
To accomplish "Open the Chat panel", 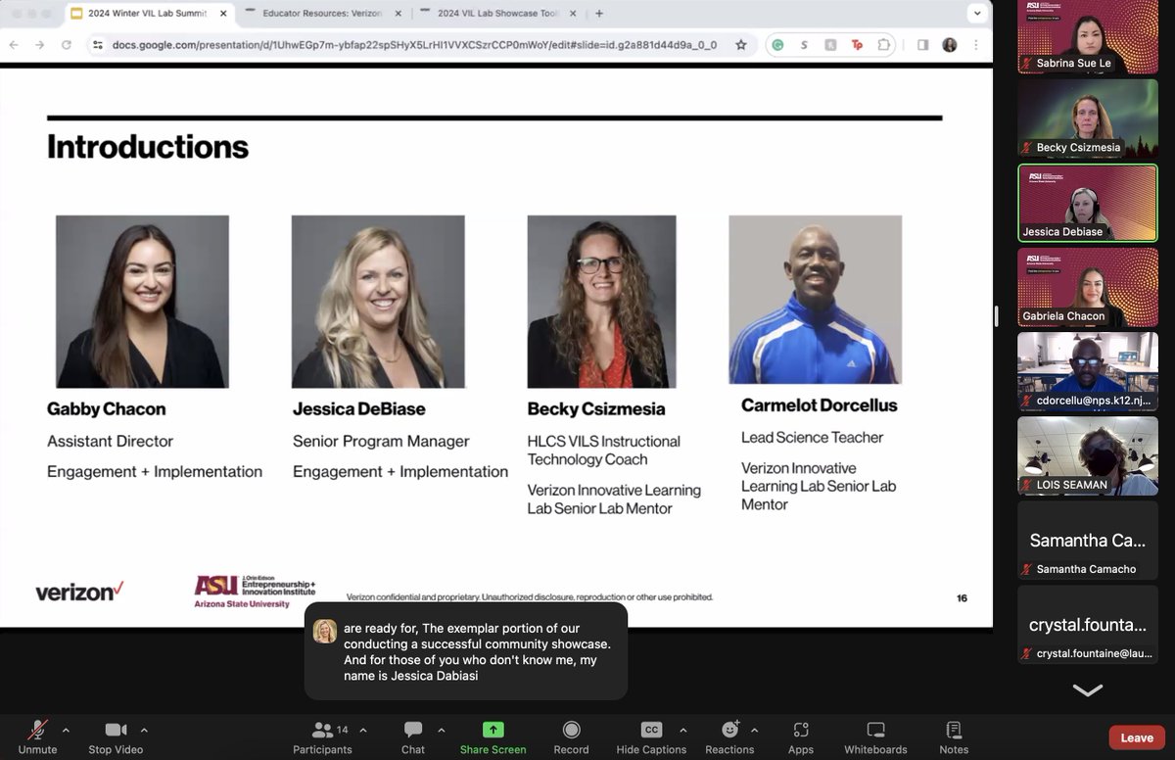I will click(413, 736).
